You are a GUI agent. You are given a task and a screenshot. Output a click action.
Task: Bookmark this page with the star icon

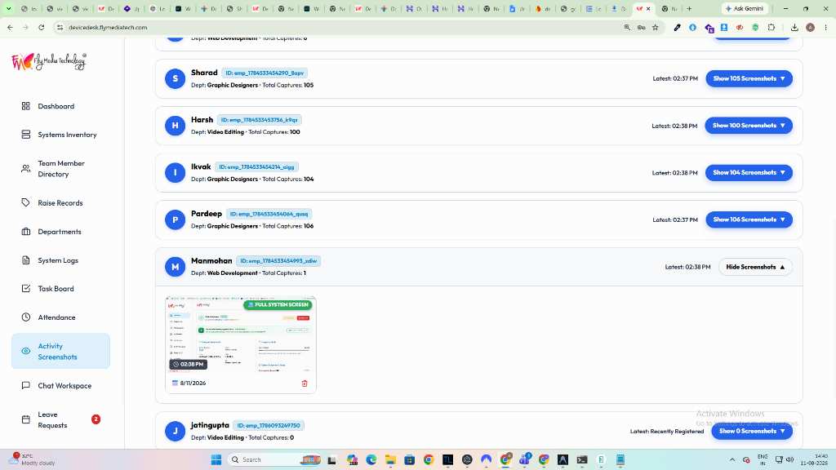click(656, 27)
